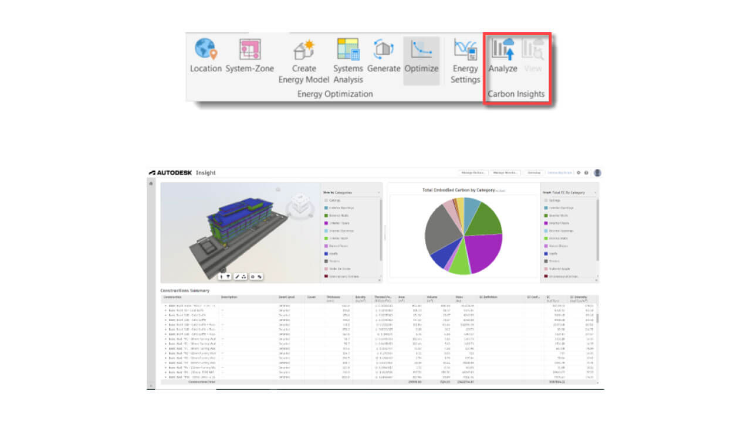Viewport: 751px width, 422px height.
Task: Click the EC Definition column header
Action: tap(488, 298)
